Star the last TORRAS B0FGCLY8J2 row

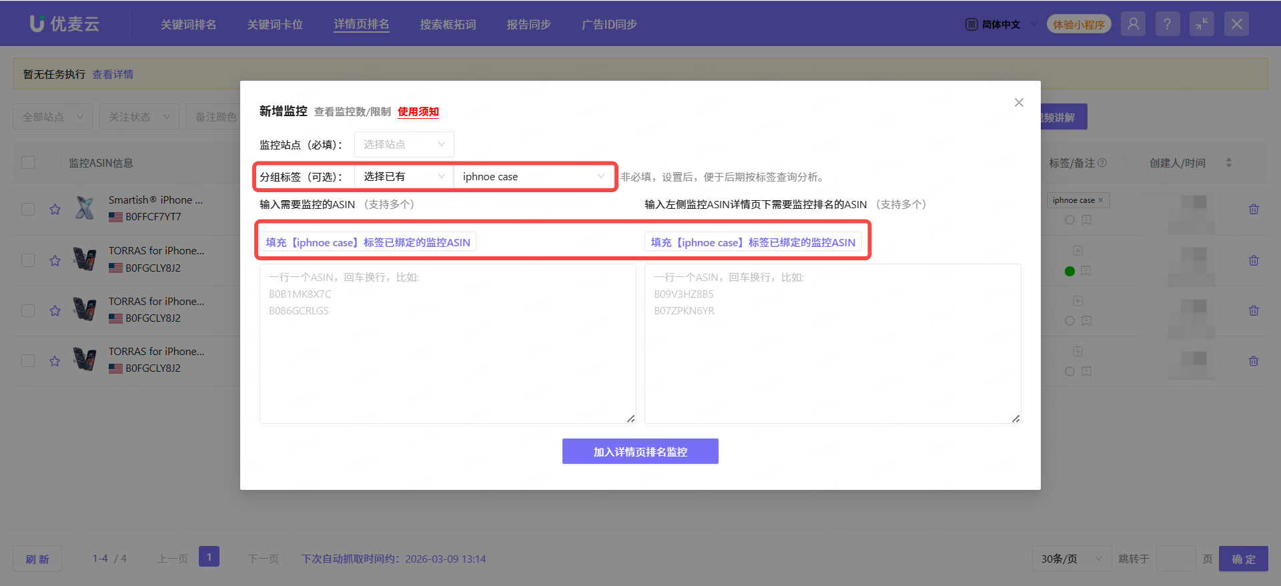pyautogui.click(x=55, y=361)
